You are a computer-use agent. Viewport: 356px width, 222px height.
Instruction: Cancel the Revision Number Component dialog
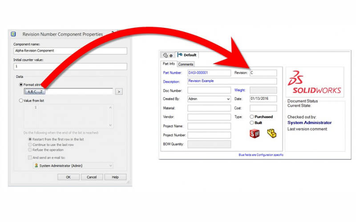92,177
